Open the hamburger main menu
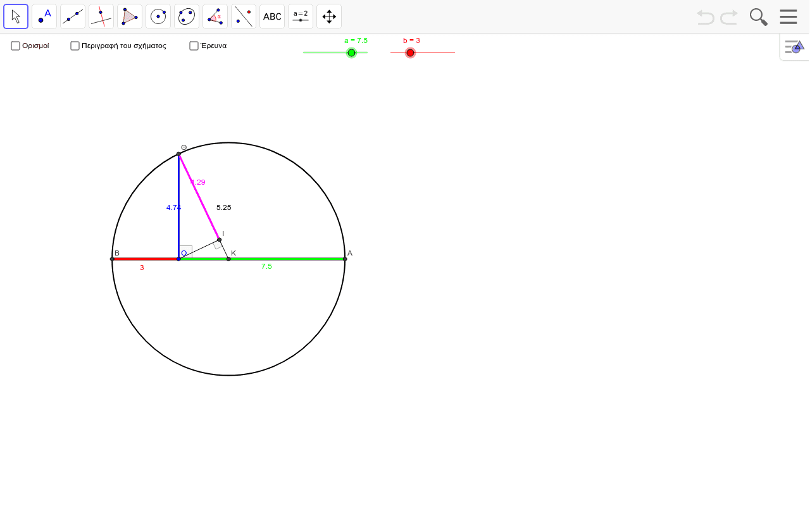810x506 pixels. point(788,17)
